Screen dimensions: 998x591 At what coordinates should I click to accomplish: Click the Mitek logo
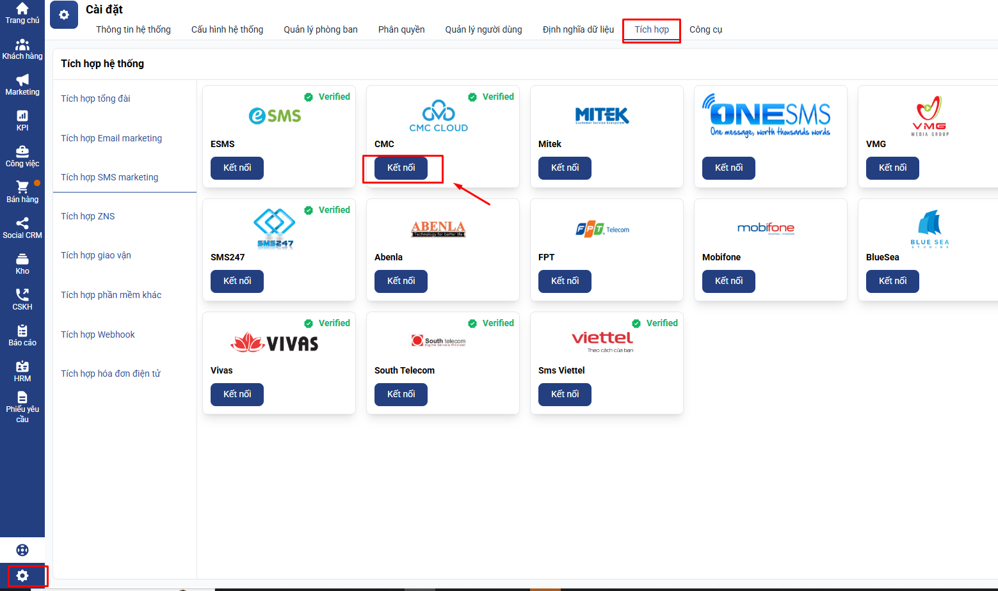tap(602, 116)
